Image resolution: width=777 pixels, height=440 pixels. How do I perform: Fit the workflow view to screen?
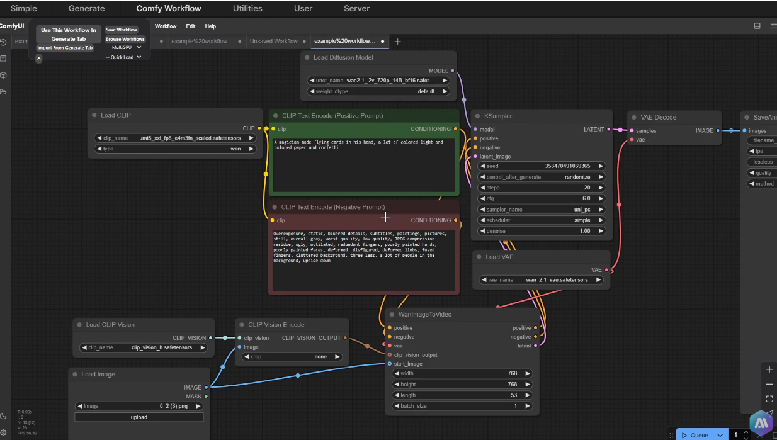pos(769,398)
